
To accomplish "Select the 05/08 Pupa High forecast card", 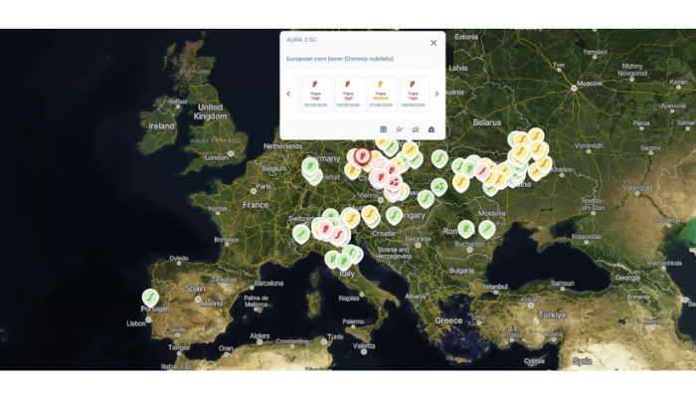I will (x=316, y=94).
